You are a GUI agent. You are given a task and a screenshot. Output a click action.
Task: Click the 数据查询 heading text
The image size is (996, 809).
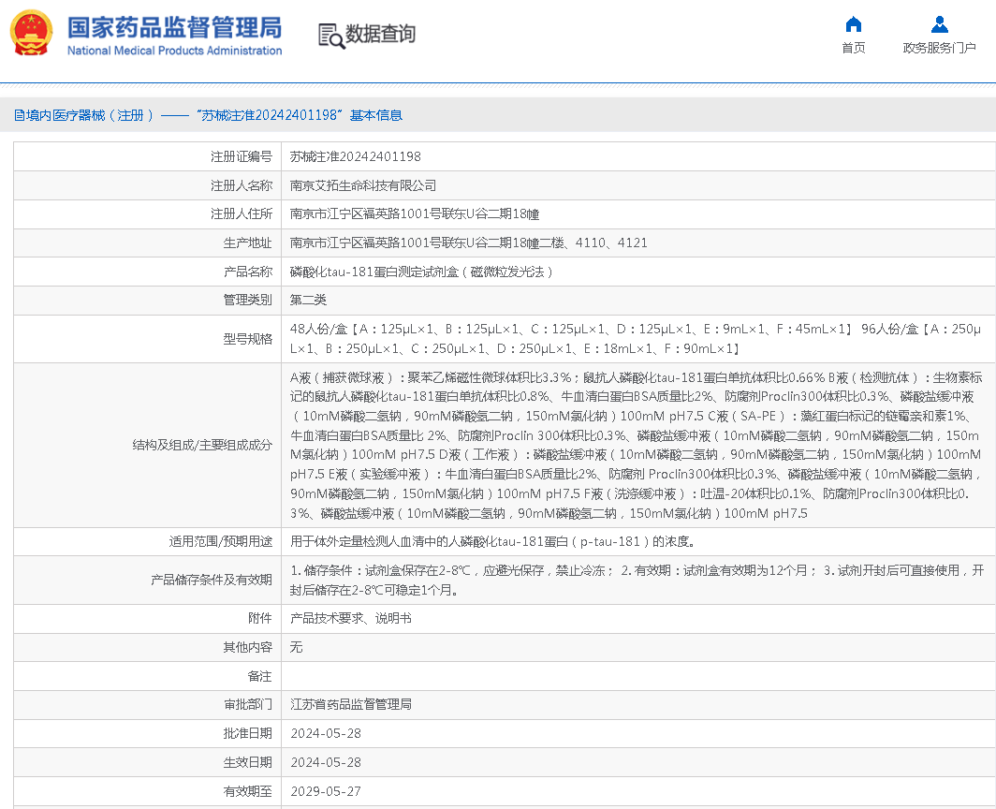point(380,33)
